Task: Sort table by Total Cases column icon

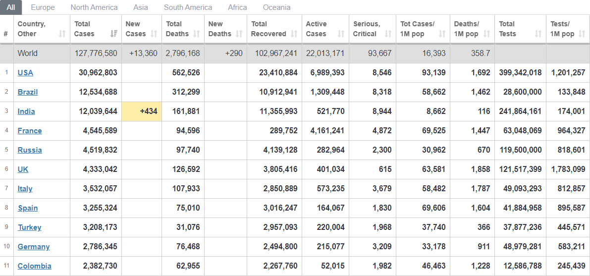Action: pos(114,34)
